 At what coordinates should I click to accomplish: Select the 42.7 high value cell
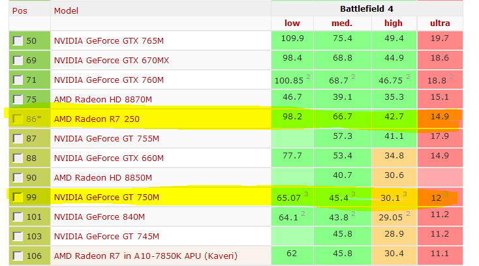394,119
